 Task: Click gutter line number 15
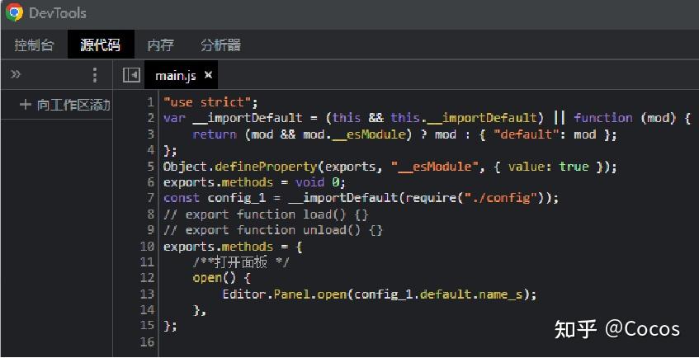[x=147, y=326]
